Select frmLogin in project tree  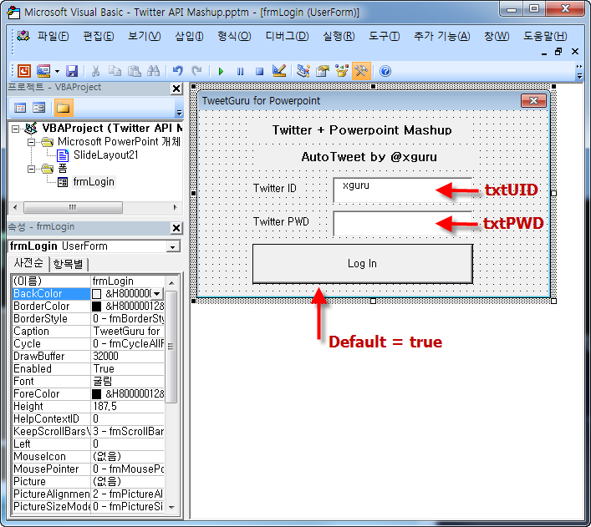tap(94, 182)
